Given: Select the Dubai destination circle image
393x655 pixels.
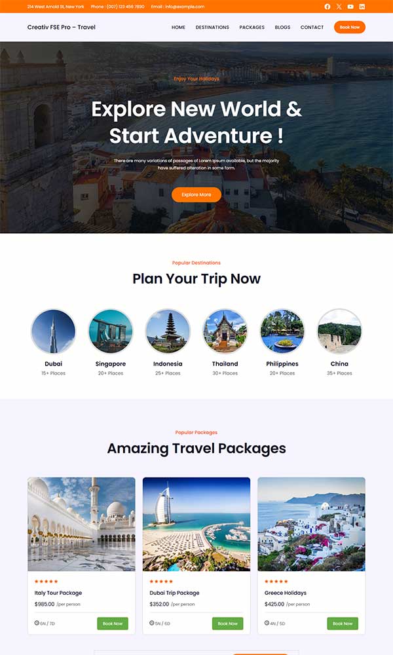Looking at the screenshot, I should (x=54, y=331).
